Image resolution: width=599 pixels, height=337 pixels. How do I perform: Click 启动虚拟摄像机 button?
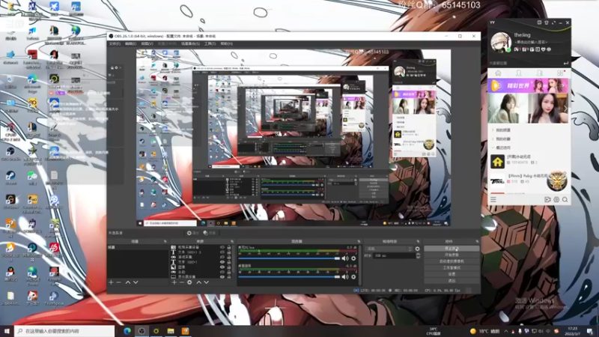(451, 261)
